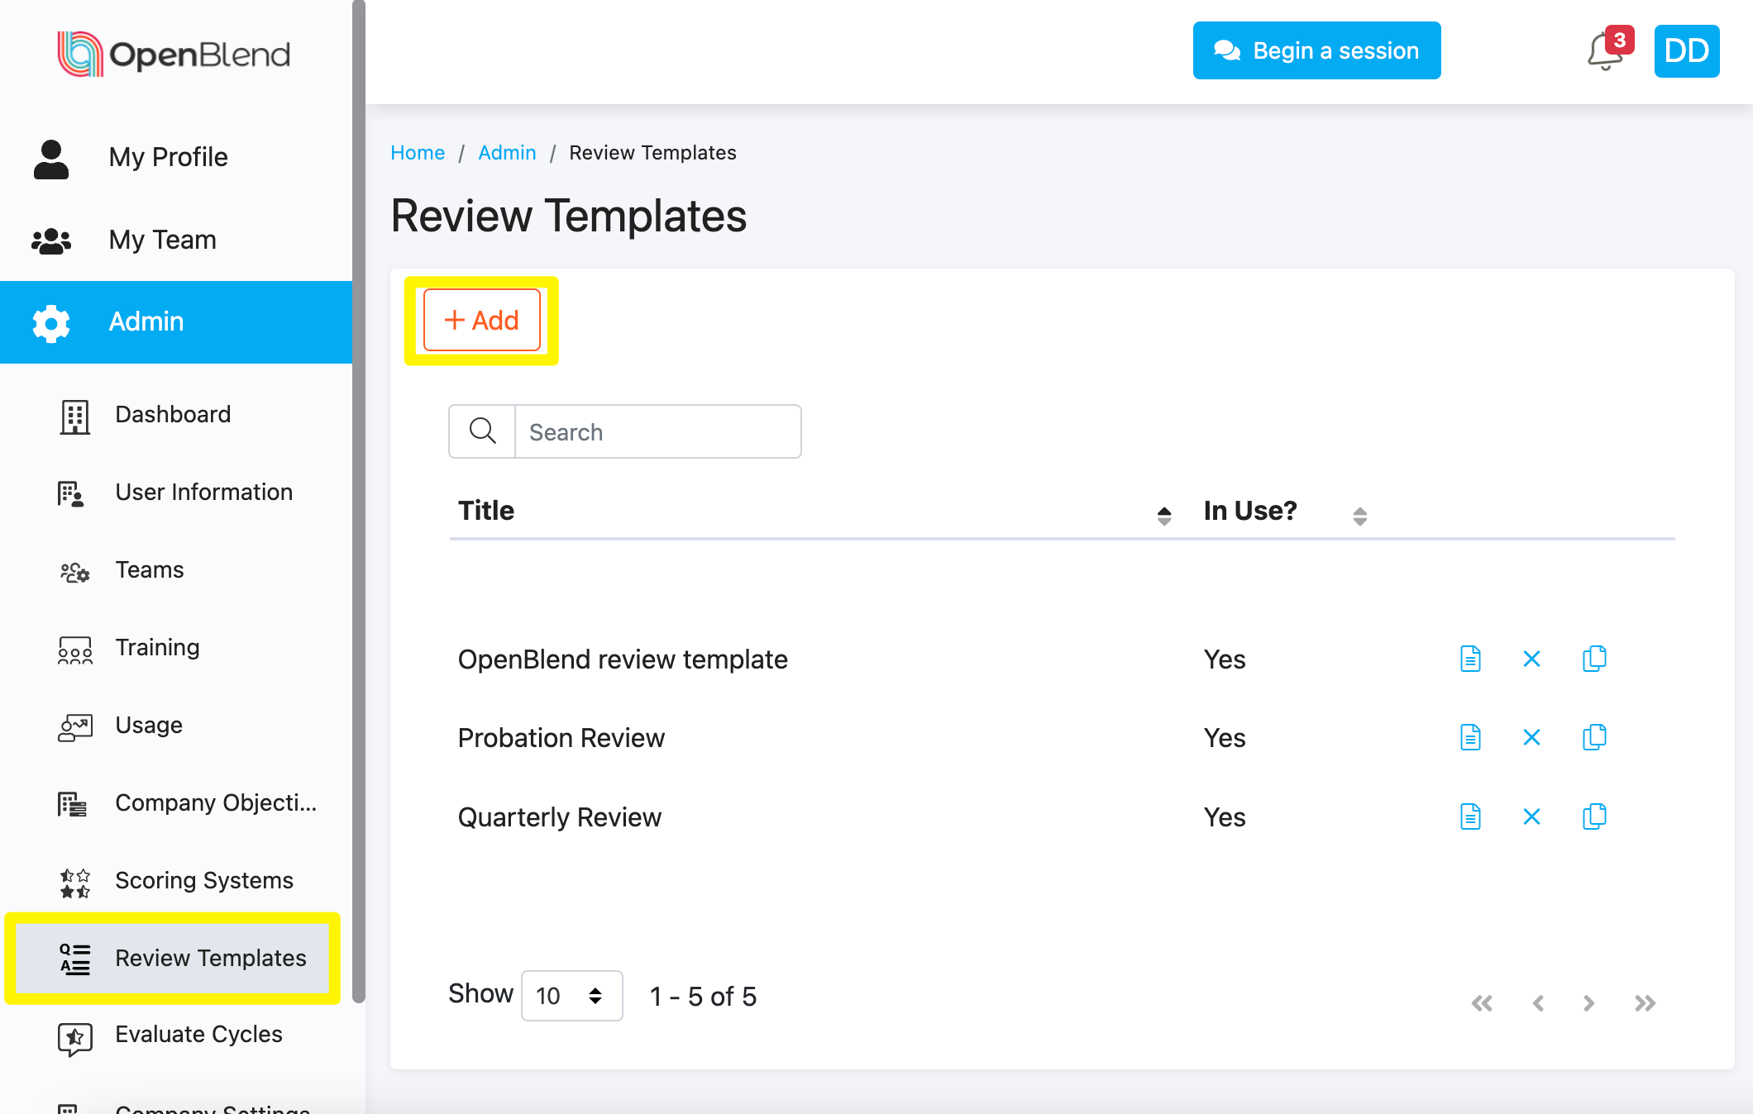Edit the OpenBlend review template document icon
Viewport: 1753px width, 1114px height.
pyautogui.click(x=1470, y=659)
